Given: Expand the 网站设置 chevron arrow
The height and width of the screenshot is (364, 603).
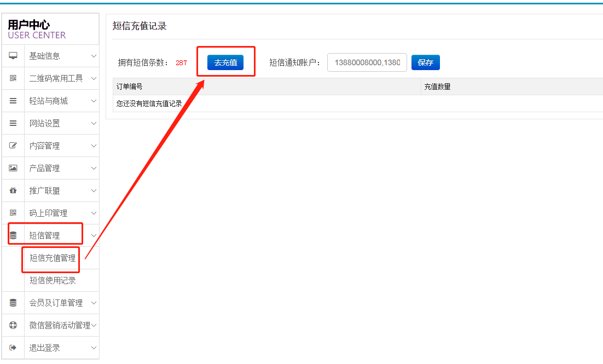Looking at the screenshot, I should tap(94, 123).
